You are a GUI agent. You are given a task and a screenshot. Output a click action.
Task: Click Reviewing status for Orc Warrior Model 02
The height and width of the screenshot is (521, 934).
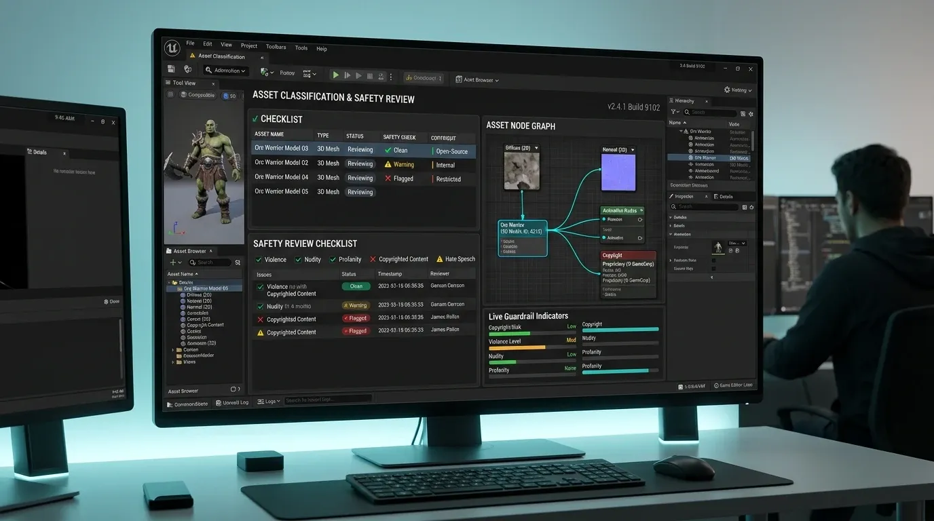coord(360,163)
